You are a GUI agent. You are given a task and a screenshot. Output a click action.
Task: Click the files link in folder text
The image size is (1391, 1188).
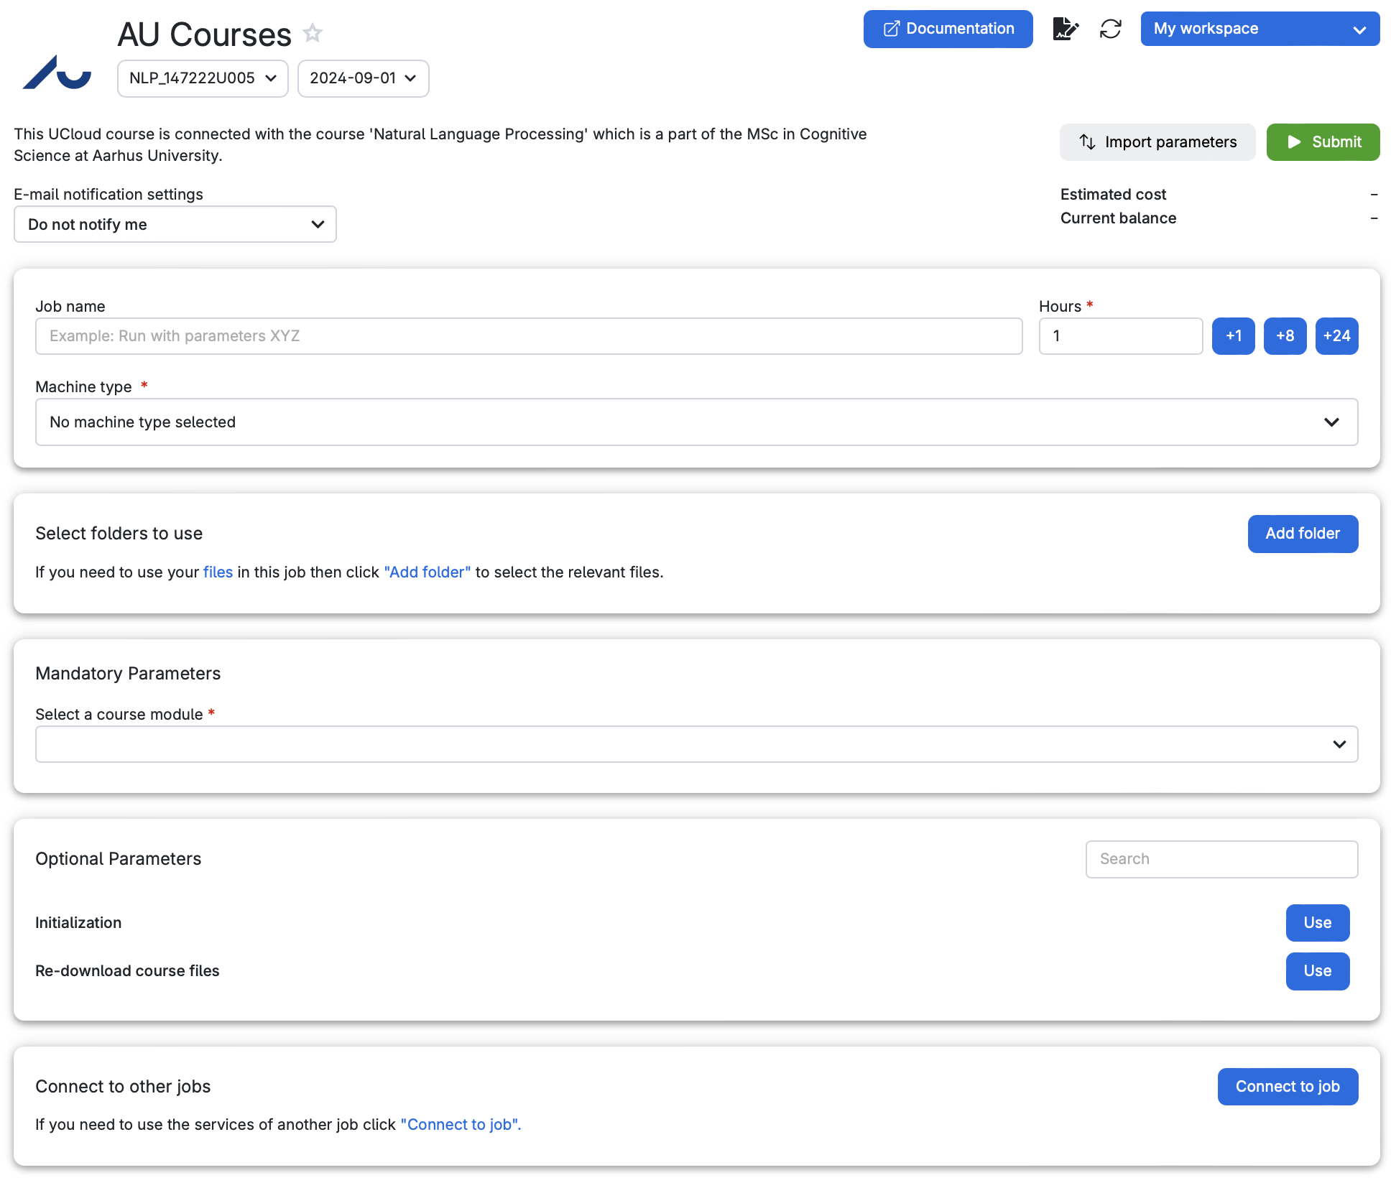pyautogui.click(x=218, y=572)
